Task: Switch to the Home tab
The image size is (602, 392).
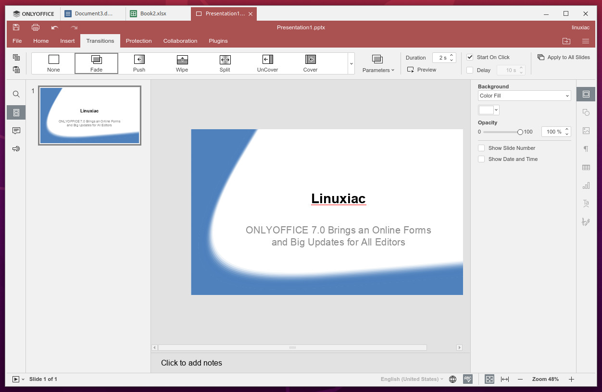Action: click(x=41, y=41)
